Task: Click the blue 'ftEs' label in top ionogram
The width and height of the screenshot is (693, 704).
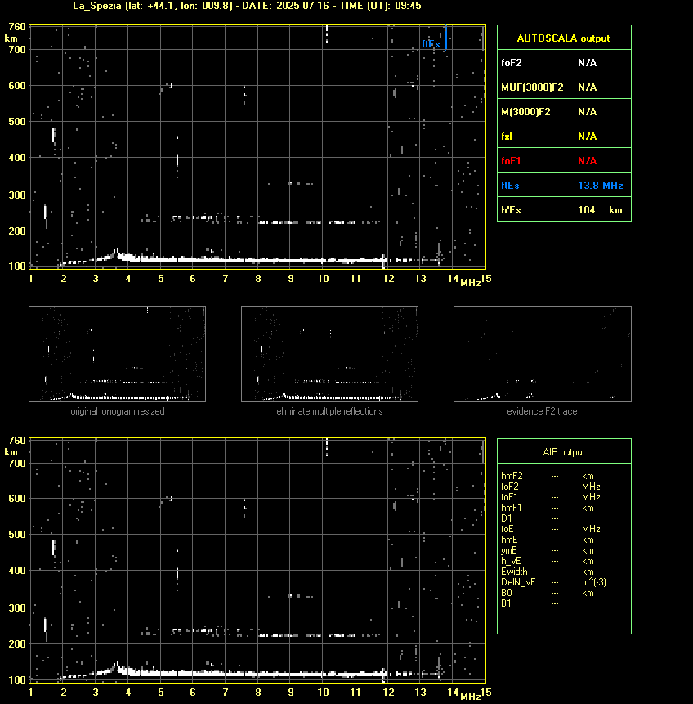Action: (x=431, y=44)
